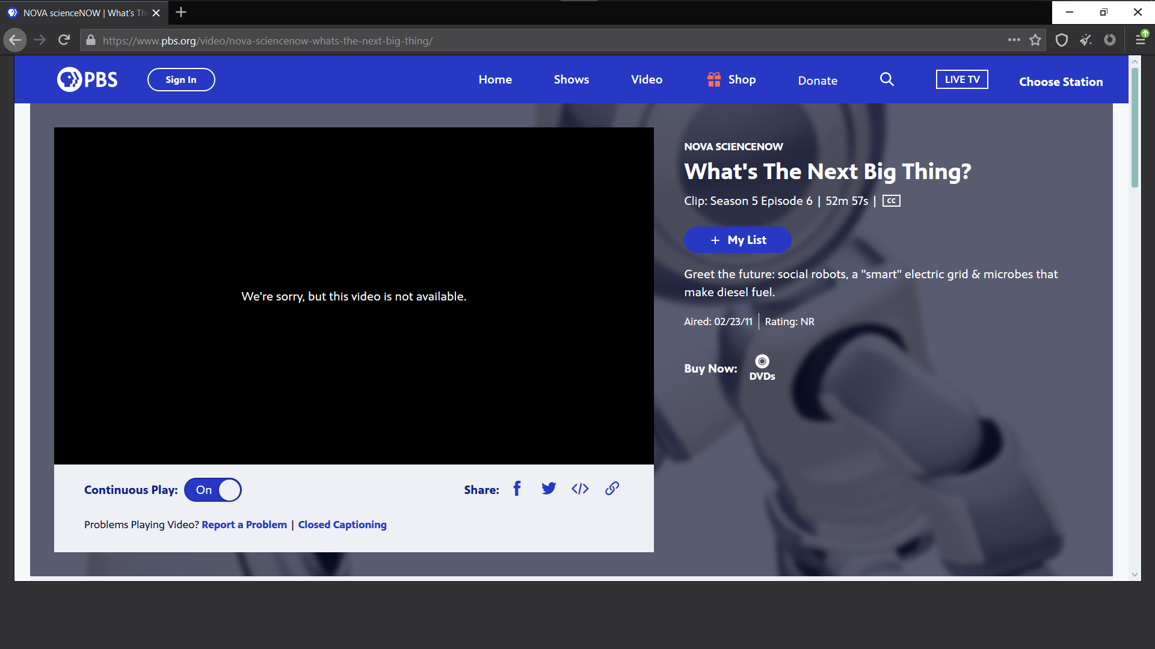
Task: Open the browser hamburger menu
Action: (x=1141, y=40)
